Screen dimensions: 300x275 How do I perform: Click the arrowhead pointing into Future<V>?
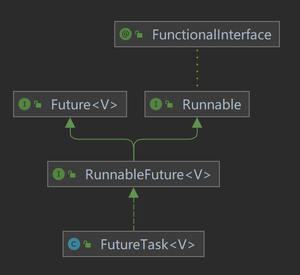70,122
